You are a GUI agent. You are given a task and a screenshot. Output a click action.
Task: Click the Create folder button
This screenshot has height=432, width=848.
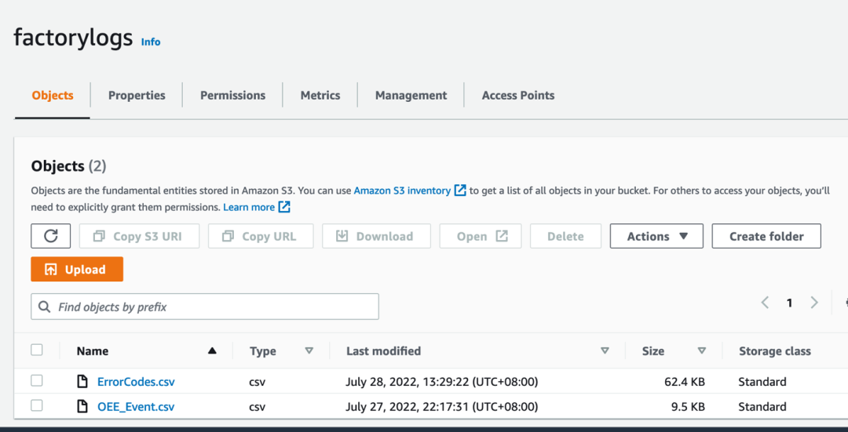tap(766, 236)
